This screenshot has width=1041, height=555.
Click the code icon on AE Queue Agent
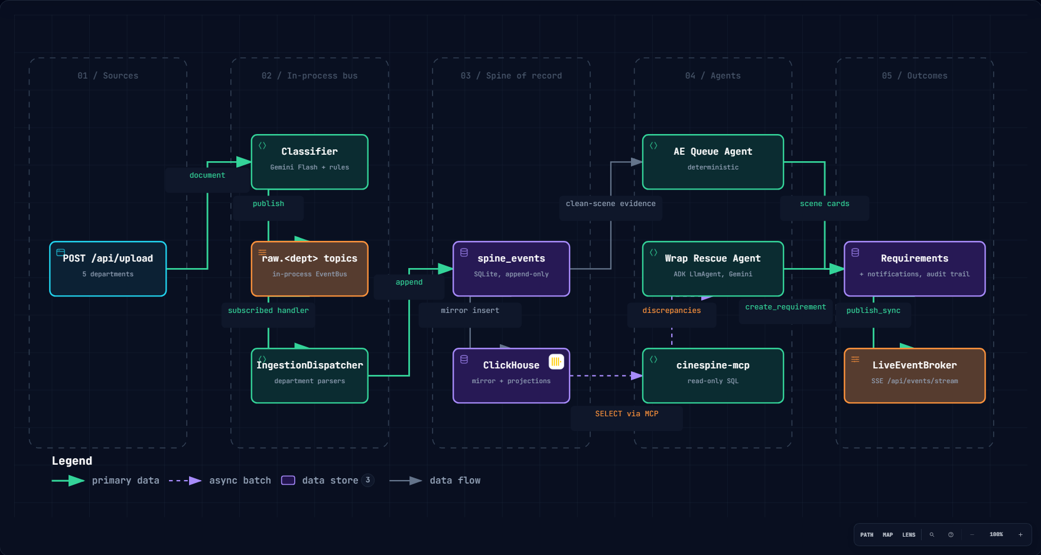[653, 145]
